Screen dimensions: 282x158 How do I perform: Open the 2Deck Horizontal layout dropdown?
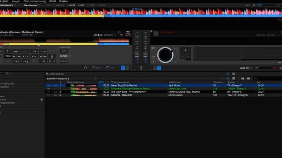click(31, 5)
